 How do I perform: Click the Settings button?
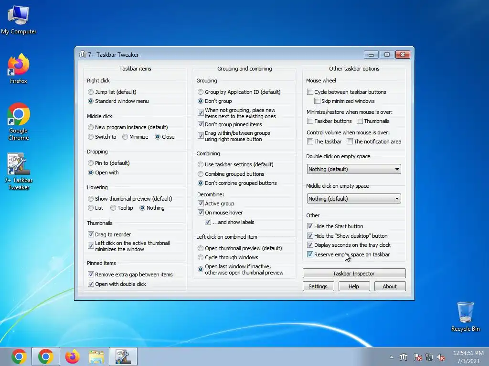[318, 286]
